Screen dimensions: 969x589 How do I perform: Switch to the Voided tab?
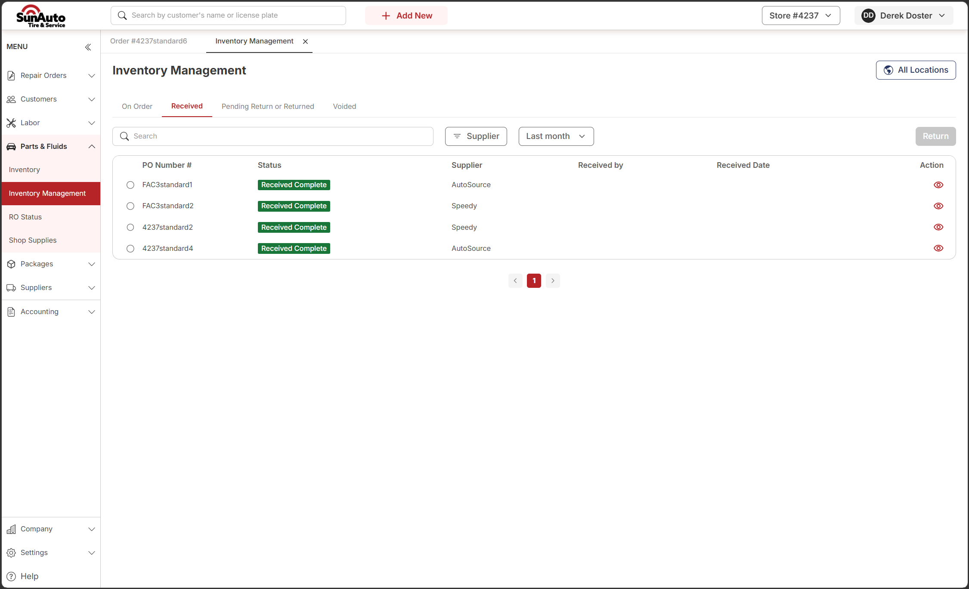point(344,107)
